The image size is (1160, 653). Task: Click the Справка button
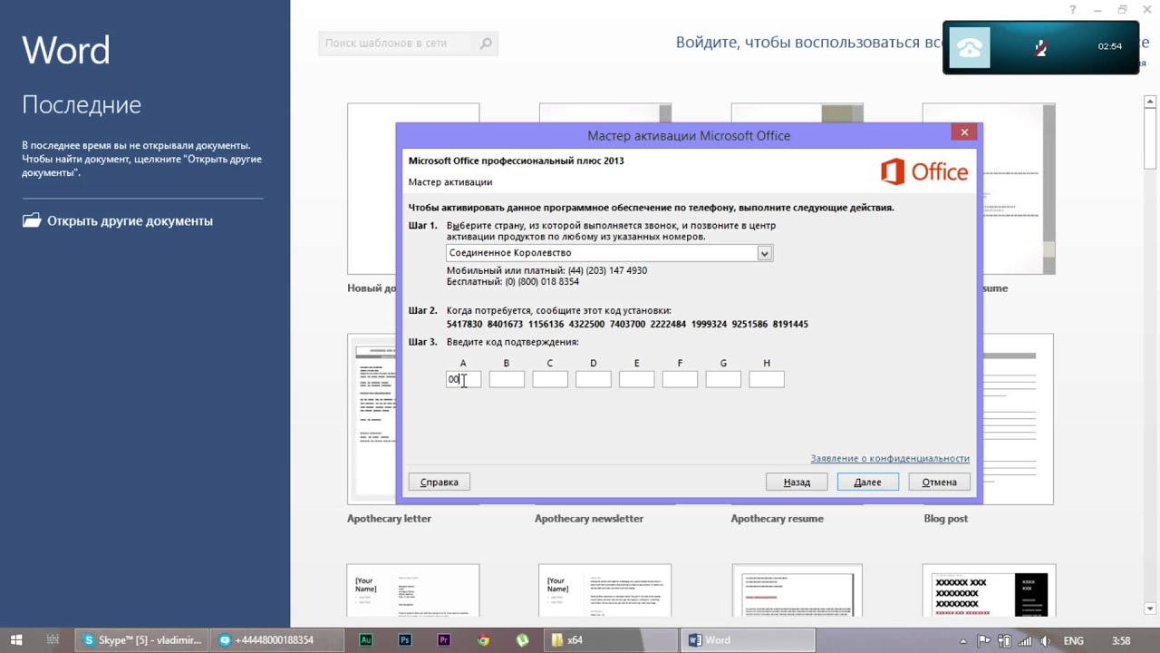[x=440, y=482]
